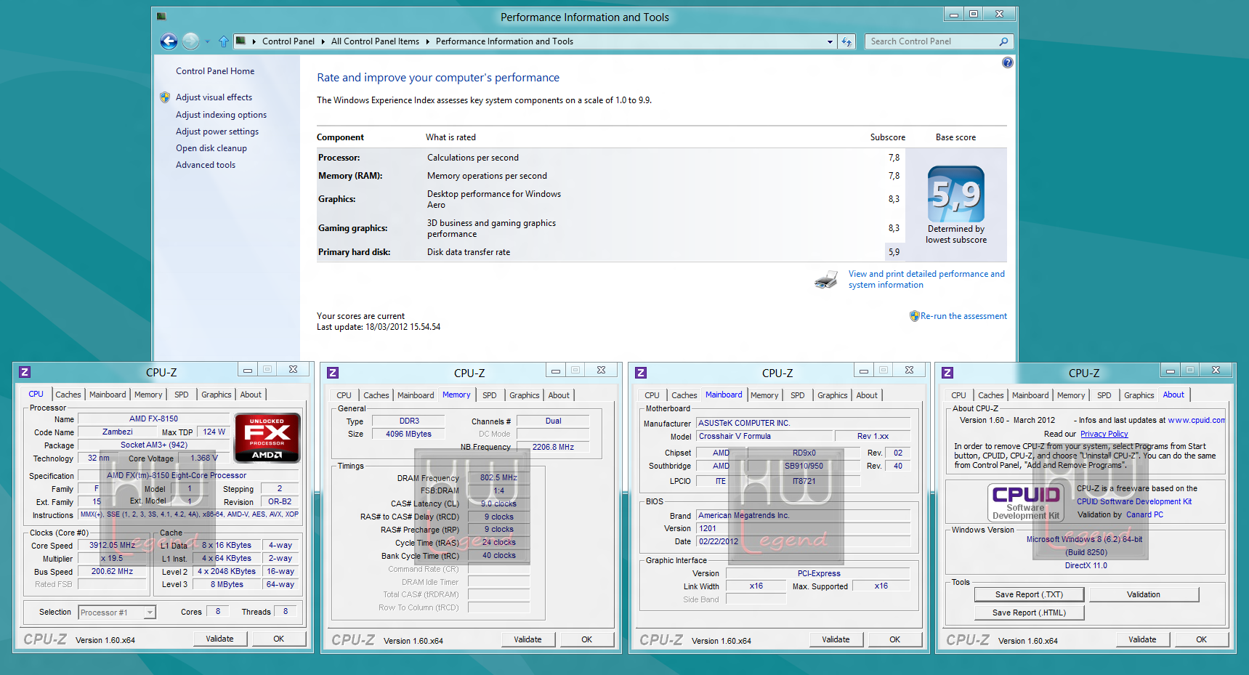
Task: Click the Core Speed 3912.05 MHz value
Action: click(112, 545)
